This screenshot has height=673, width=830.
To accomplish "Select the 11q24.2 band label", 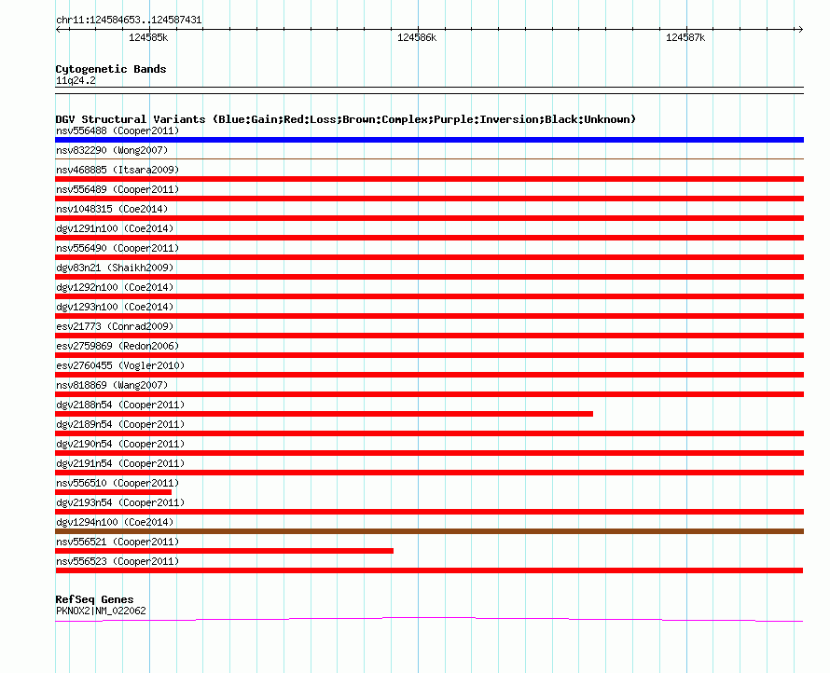I will (76, 80).
